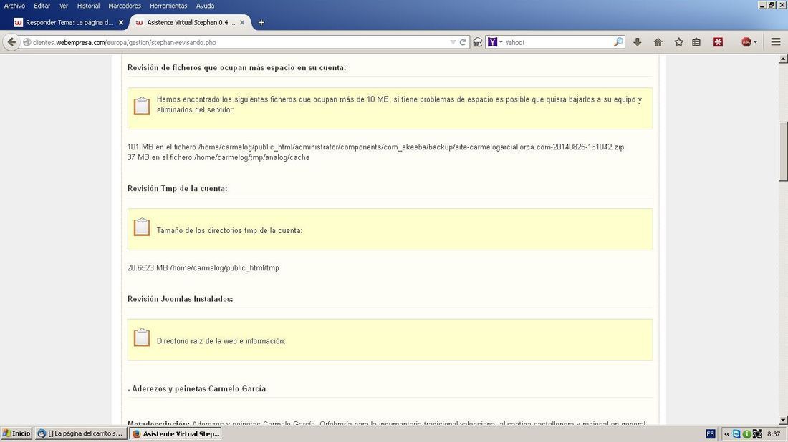This screenshot has height=442, width=788.
Task: Click the 101 MB akeeba backup zip line
Action: pos(375,147)
